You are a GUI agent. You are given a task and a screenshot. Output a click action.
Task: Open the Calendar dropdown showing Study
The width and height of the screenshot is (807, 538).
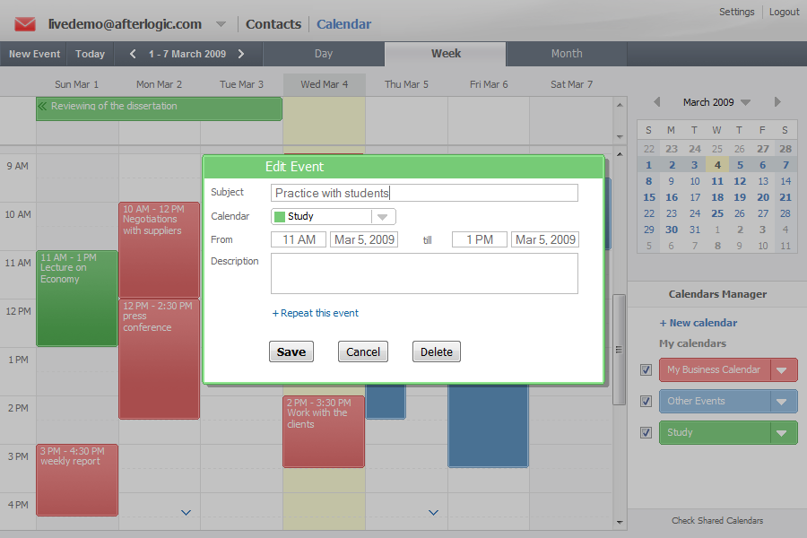point(383,217)
